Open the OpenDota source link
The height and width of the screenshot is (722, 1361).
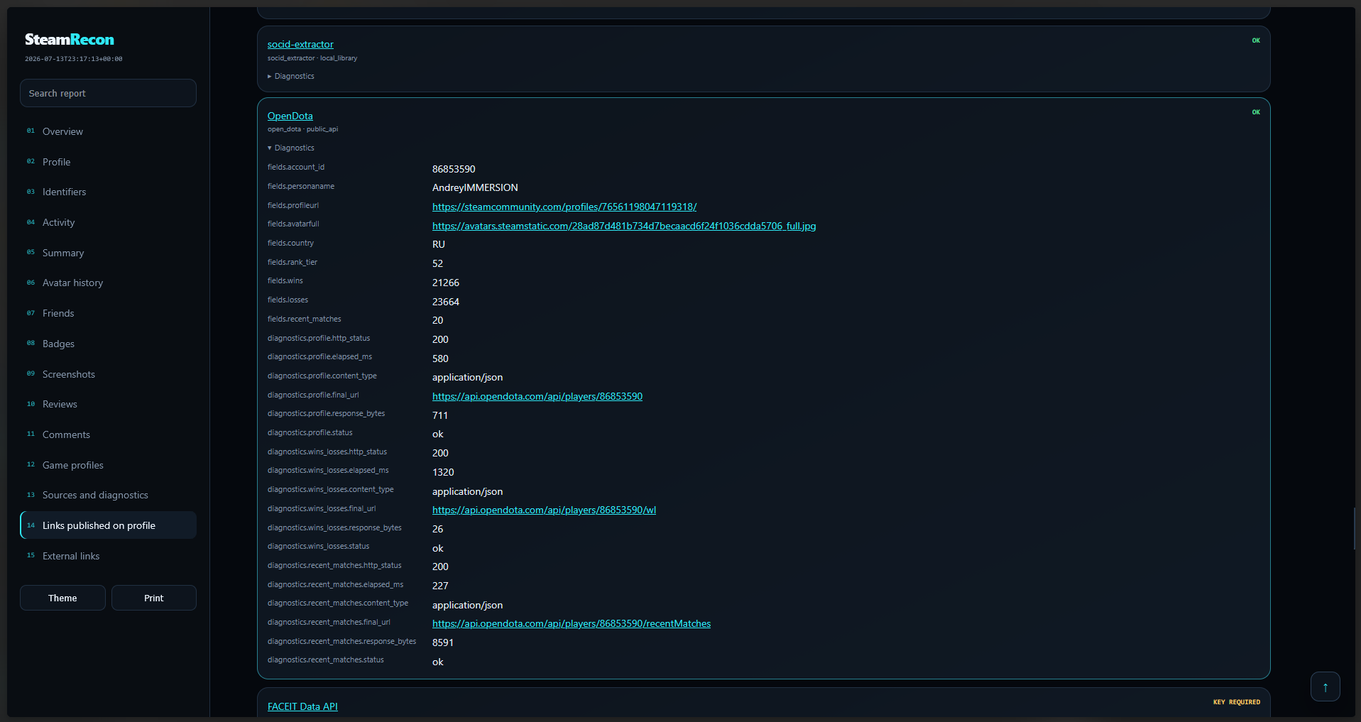[x=290, y=116]
